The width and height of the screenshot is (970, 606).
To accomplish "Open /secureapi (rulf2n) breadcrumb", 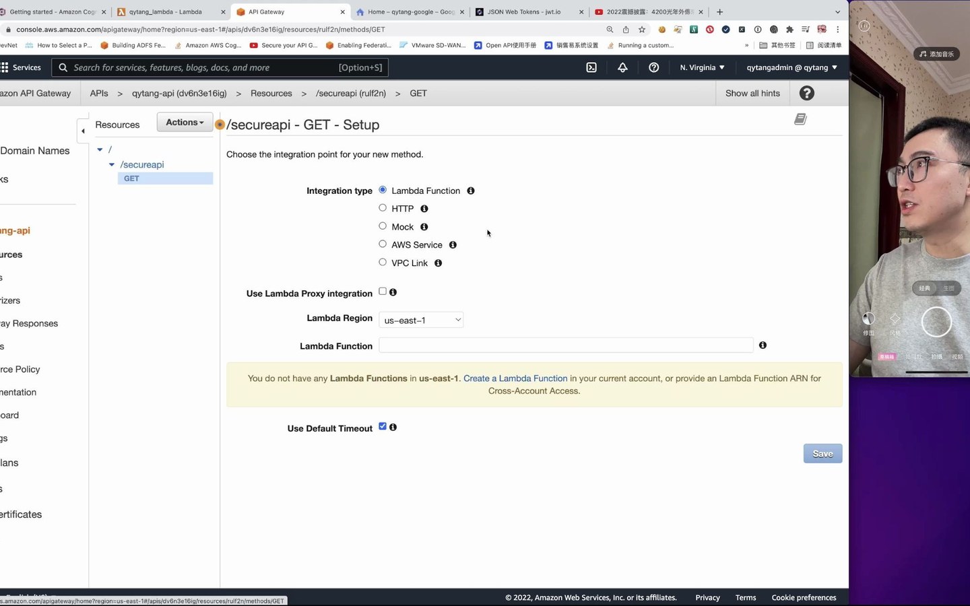I will pos(351,94).
